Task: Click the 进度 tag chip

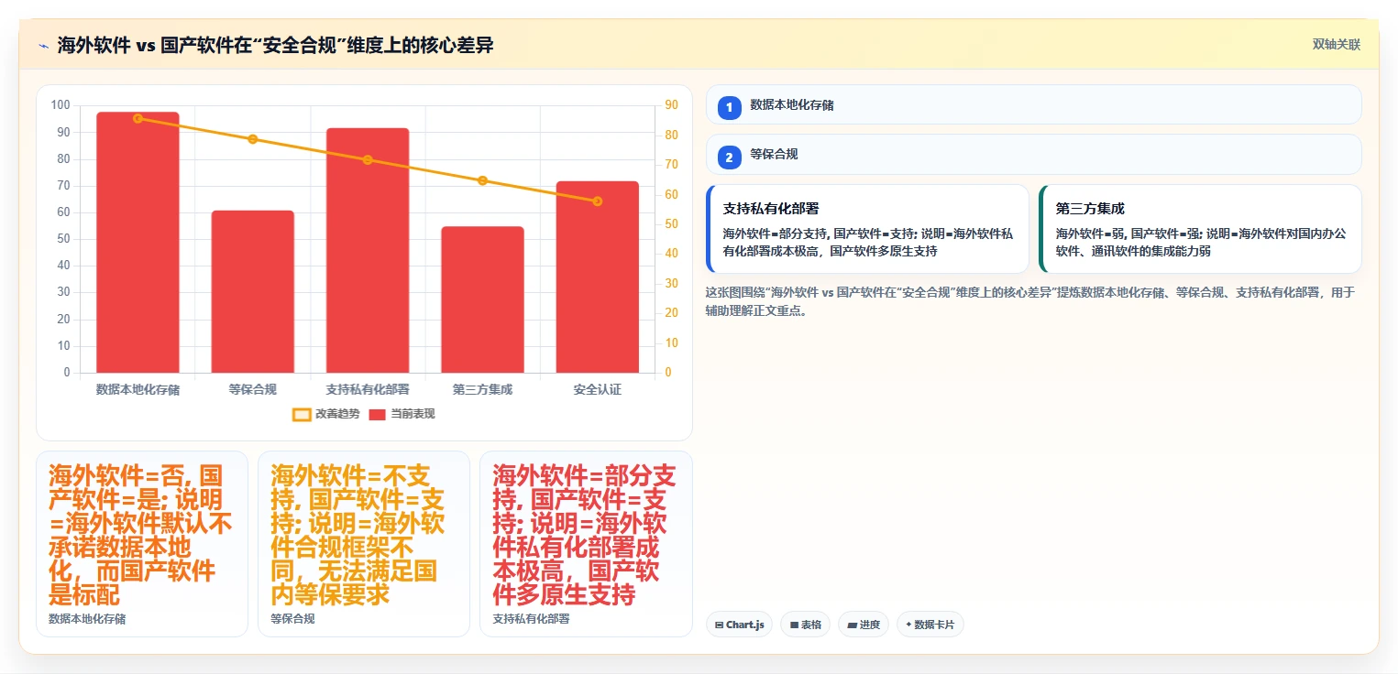Action: click(x=864, y=625)
